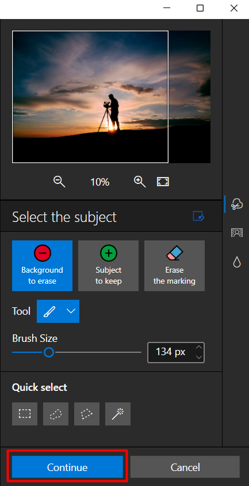Click the reset selection icon beside Select the subject
The height and width of the screenshot is (486, 249).
click(198, 216)
